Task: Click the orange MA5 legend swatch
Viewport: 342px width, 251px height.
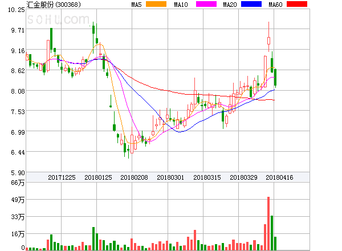Action: pyautogui.click(x=156, y=4)
